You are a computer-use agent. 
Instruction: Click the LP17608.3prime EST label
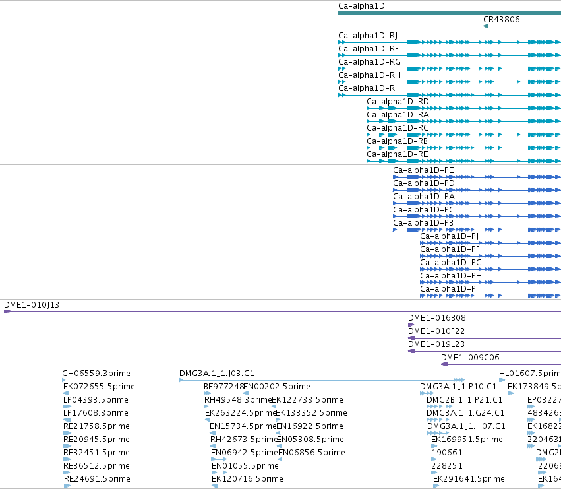pos(96,413)
